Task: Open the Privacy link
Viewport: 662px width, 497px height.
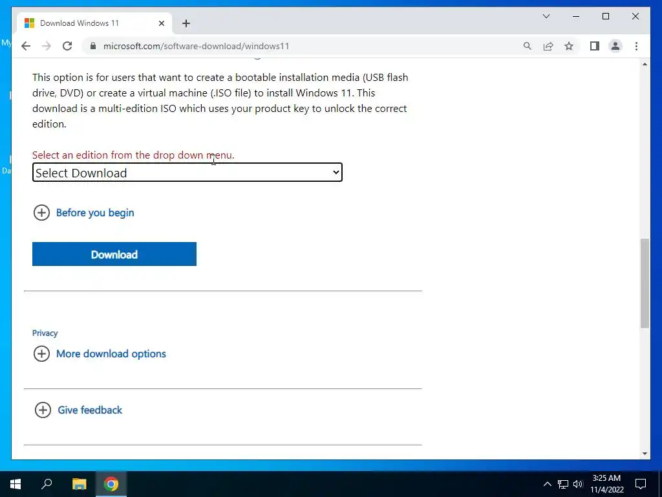Action: (x=45, y=333)
